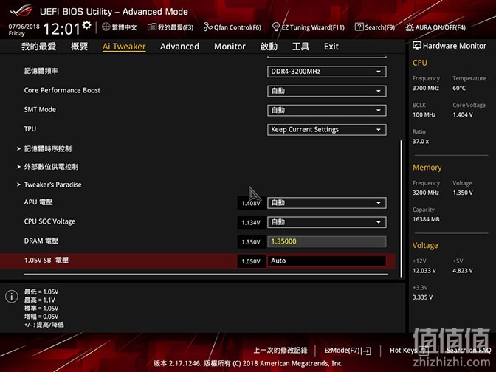Open the 啟動 boot tab
This screenshot has width=496, height=372.
point(269,46)
